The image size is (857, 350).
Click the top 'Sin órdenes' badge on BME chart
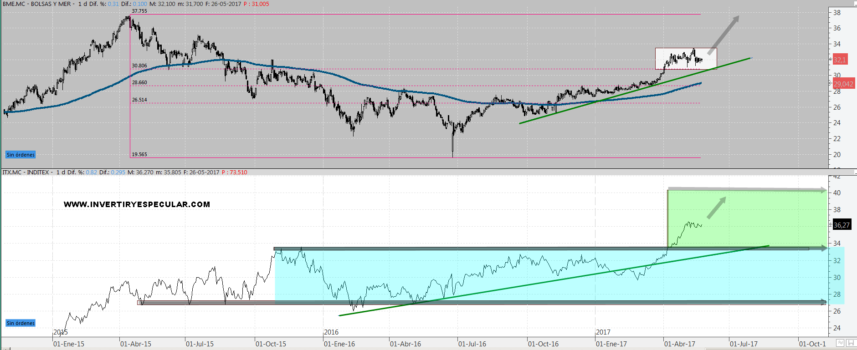(21, 155)
